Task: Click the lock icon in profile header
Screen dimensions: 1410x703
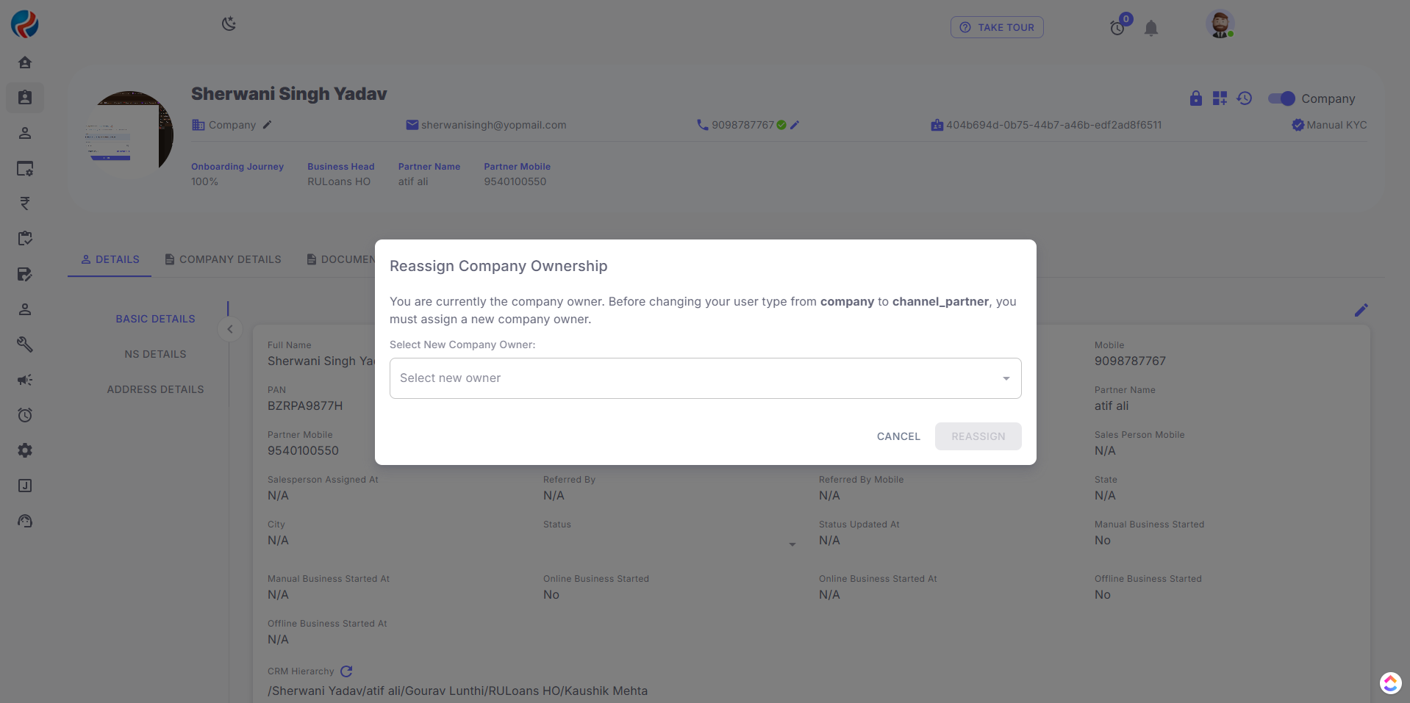Action: pos(1196,98)
